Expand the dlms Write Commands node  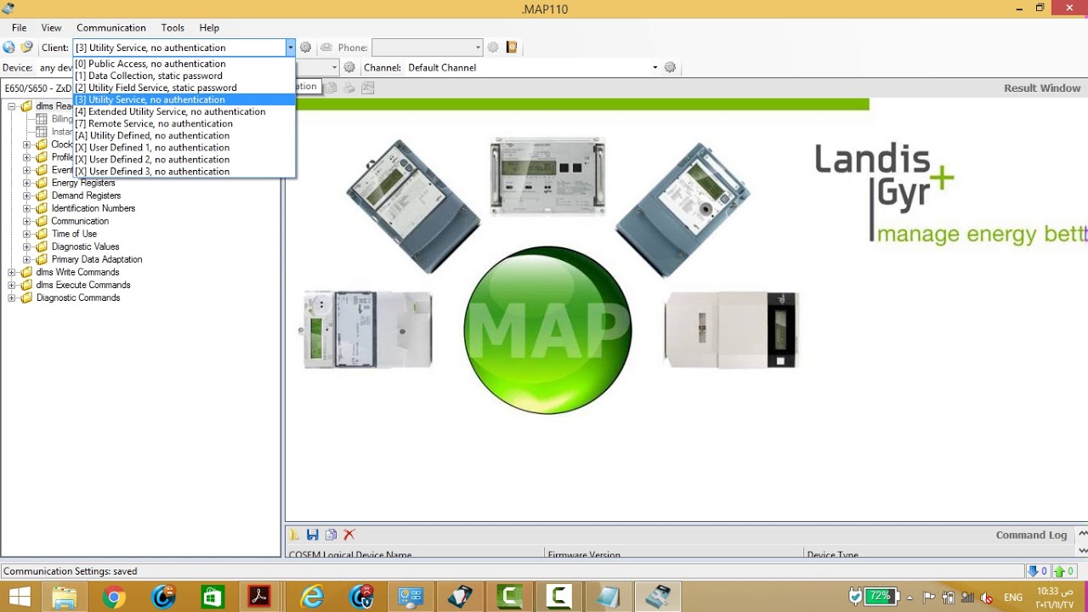[12, 272]
